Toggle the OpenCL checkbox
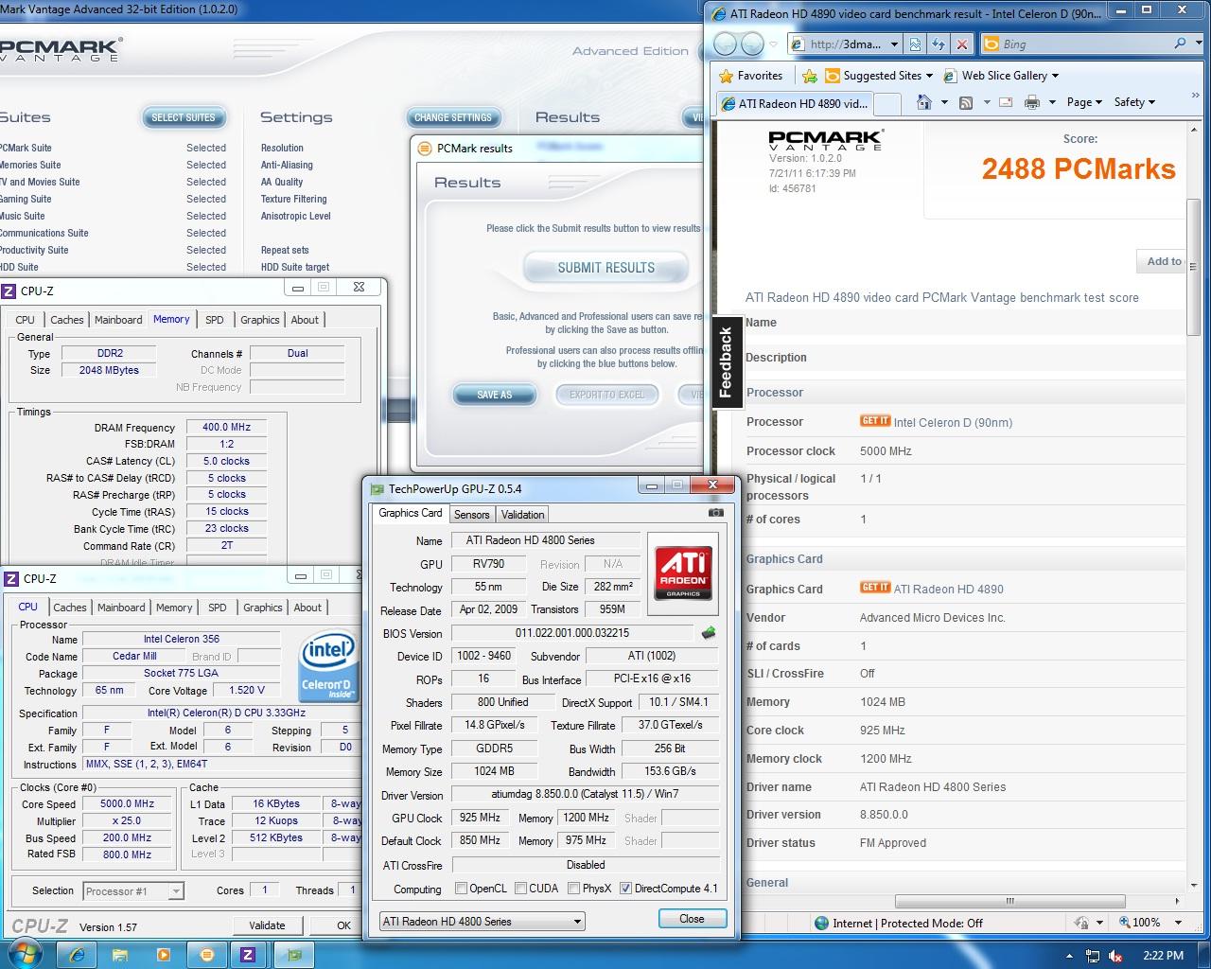This screenshot has height=969, width=1211. (x=461, y=889)
